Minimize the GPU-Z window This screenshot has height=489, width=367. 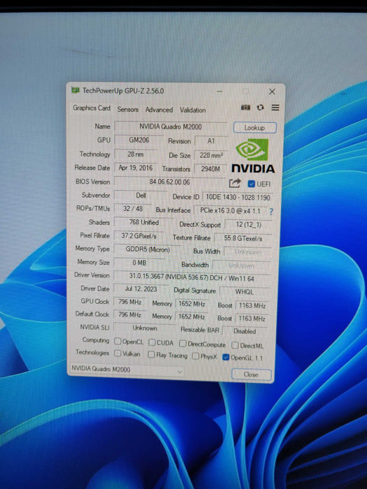coord(220,92)
